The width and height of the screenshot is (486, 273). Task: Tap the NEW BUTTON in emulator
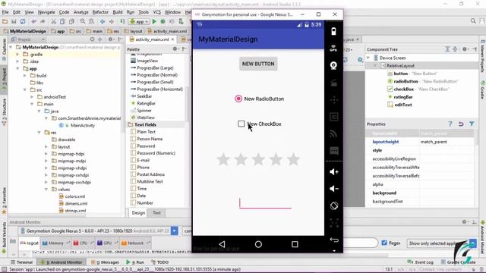[258, 64]
